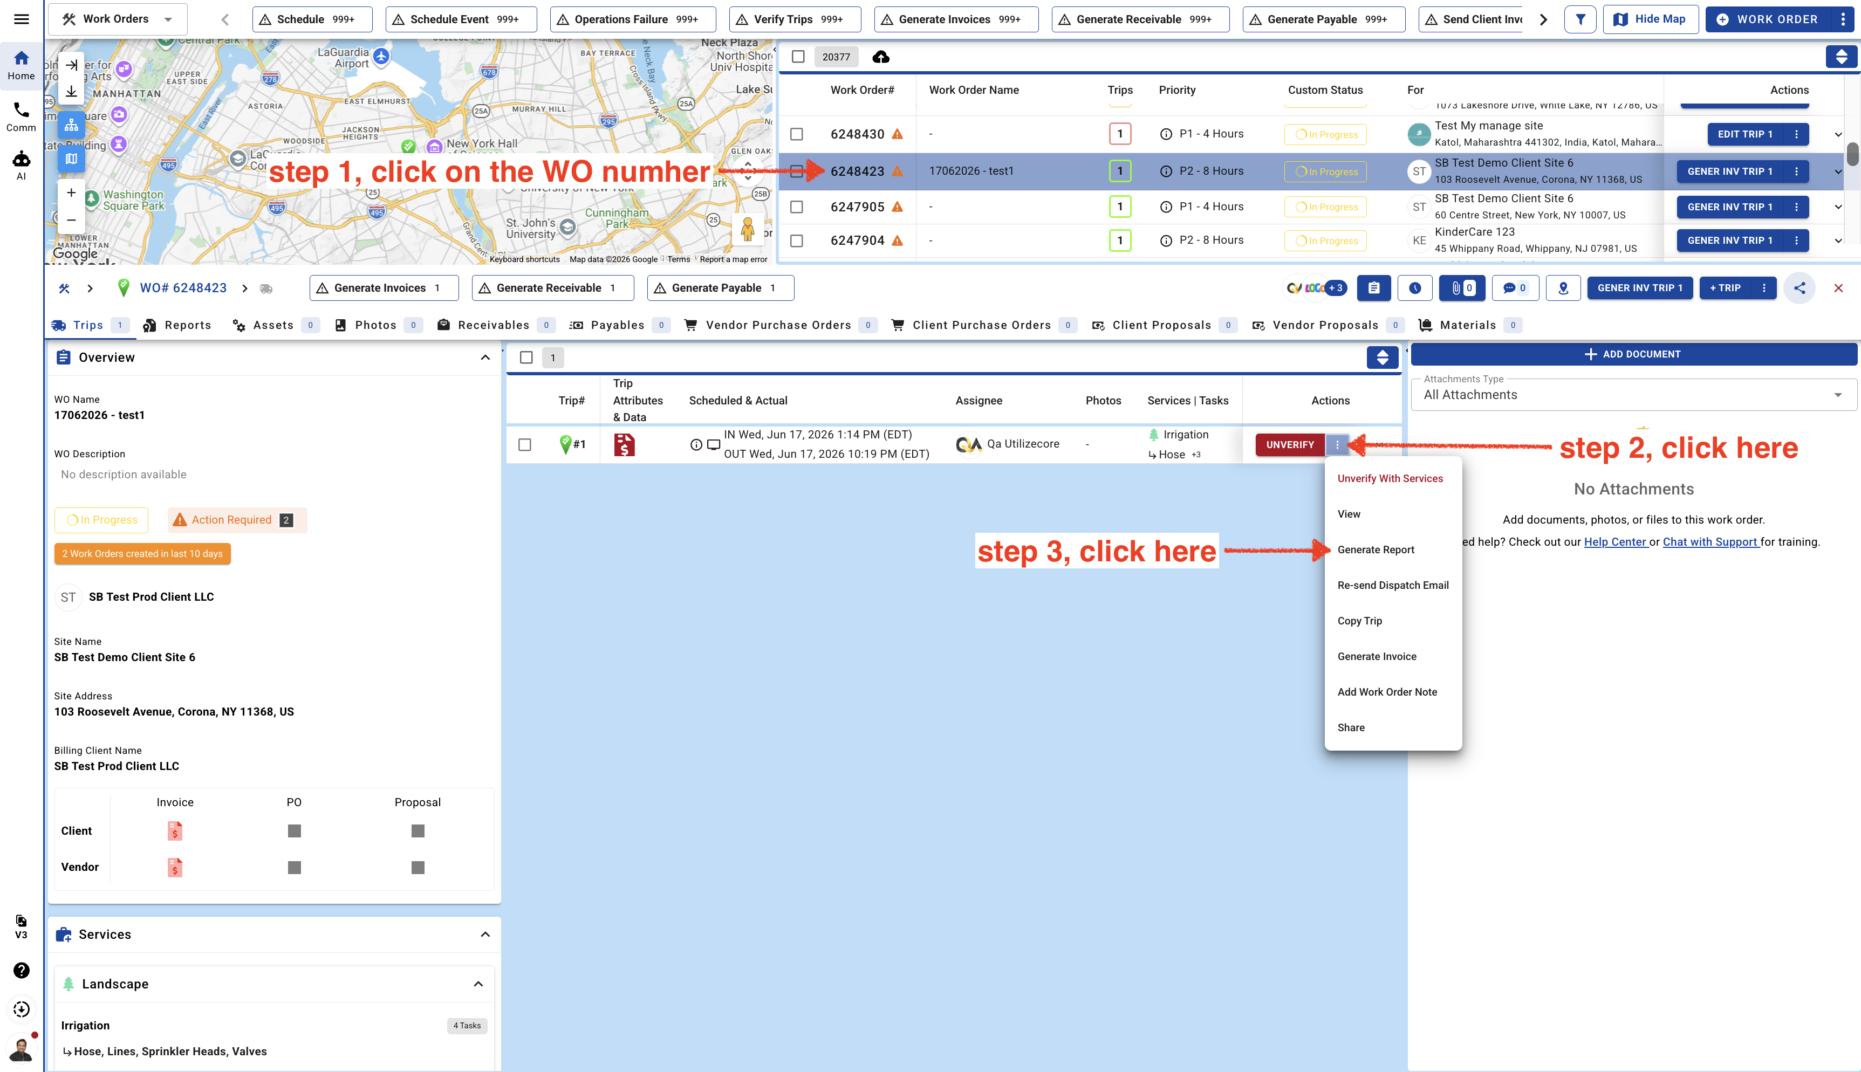Image resolution: width=1861 pixels, height=1072 pixels.
Task: Zoom out on the map
Action: pos(71,219)
